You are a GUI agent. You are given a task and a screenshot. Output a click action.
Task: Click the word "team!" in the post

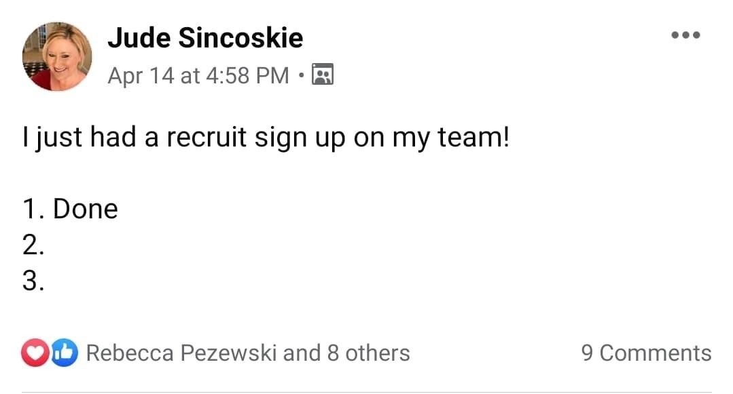(x=473, y=137)
